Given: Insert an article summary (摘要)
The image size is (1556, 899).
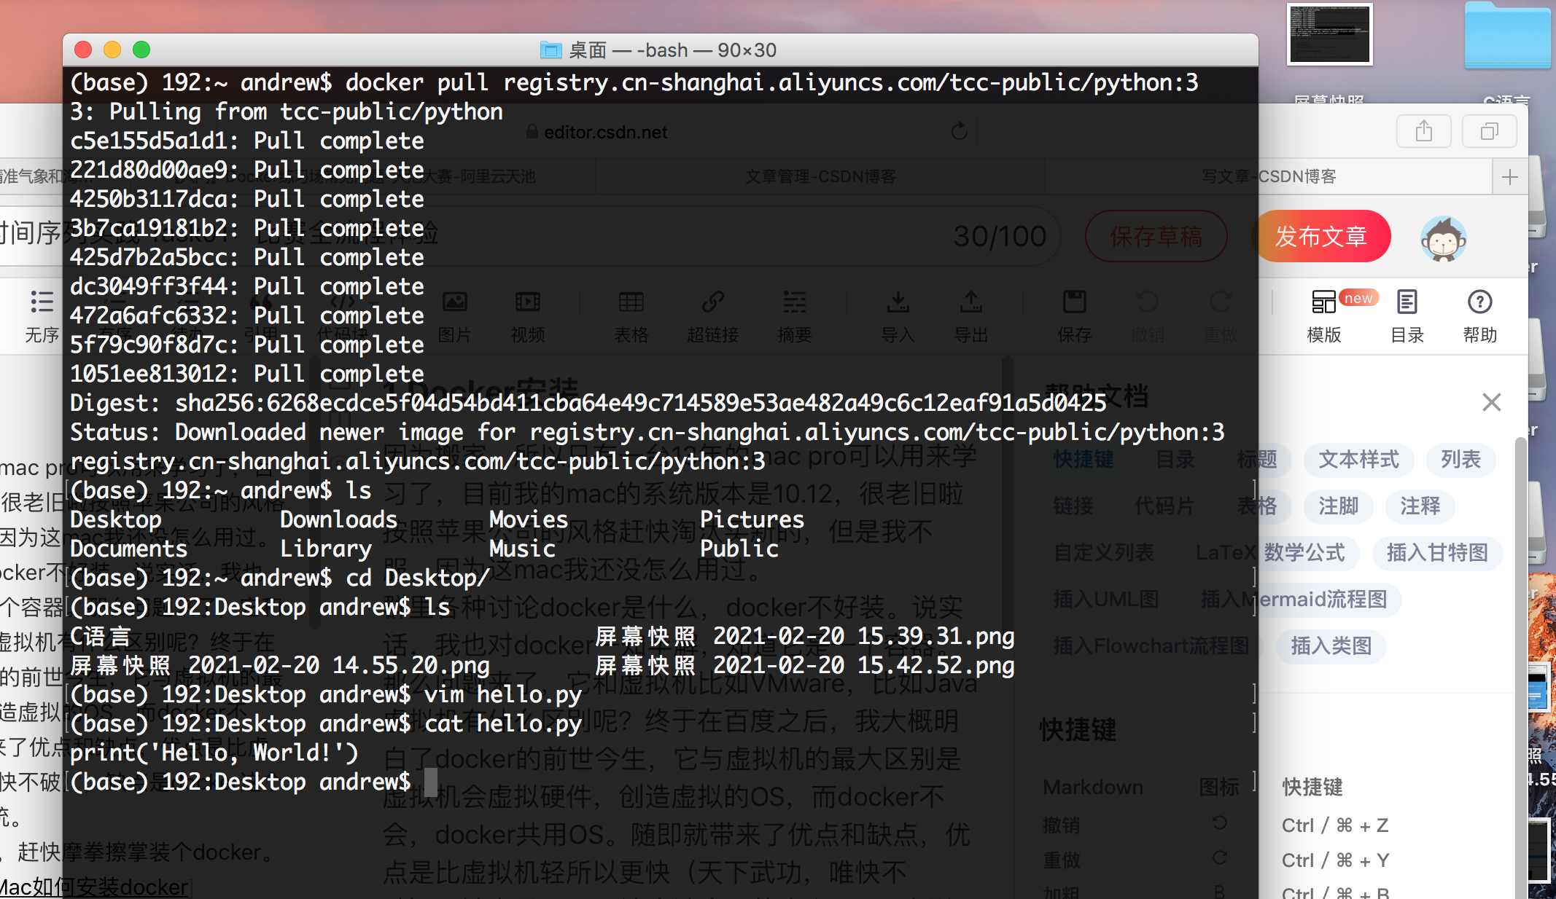Looking at the screenshot, I should (x=794, y=314).
